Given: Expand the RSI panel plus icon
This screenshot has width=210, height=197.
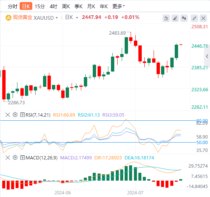Looking at the screenshot, I should pyautogui.click(x=22, y=115).
